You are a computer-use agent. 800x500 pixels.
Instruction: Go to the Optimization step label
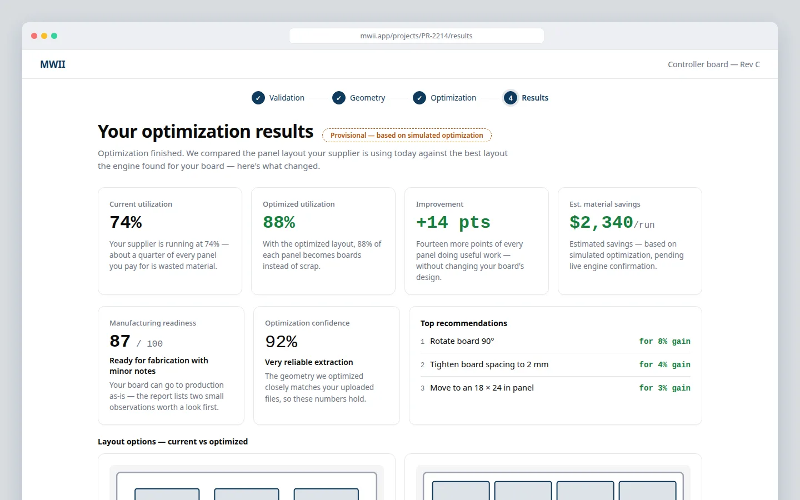(x=453, y=98)
